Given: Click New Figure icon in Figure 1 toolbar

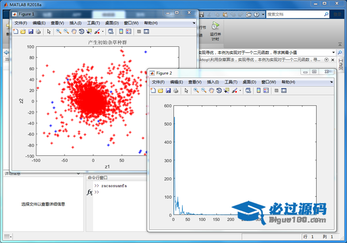Looking at the screenshot, I should 16,32.
